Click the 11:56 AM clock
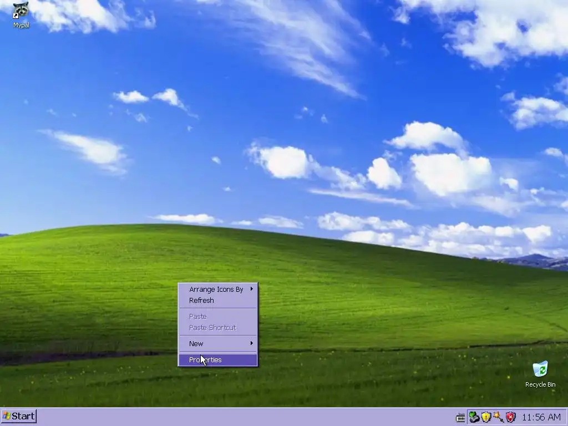The width and height of the screenshot is (568, 426). (541, 417)
